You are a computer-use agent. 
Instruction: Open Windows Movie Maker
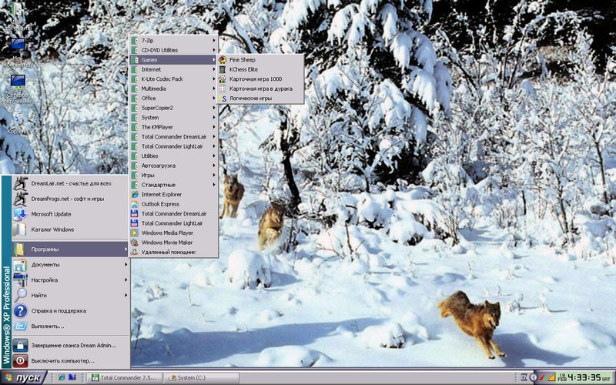tap(166, 243)
